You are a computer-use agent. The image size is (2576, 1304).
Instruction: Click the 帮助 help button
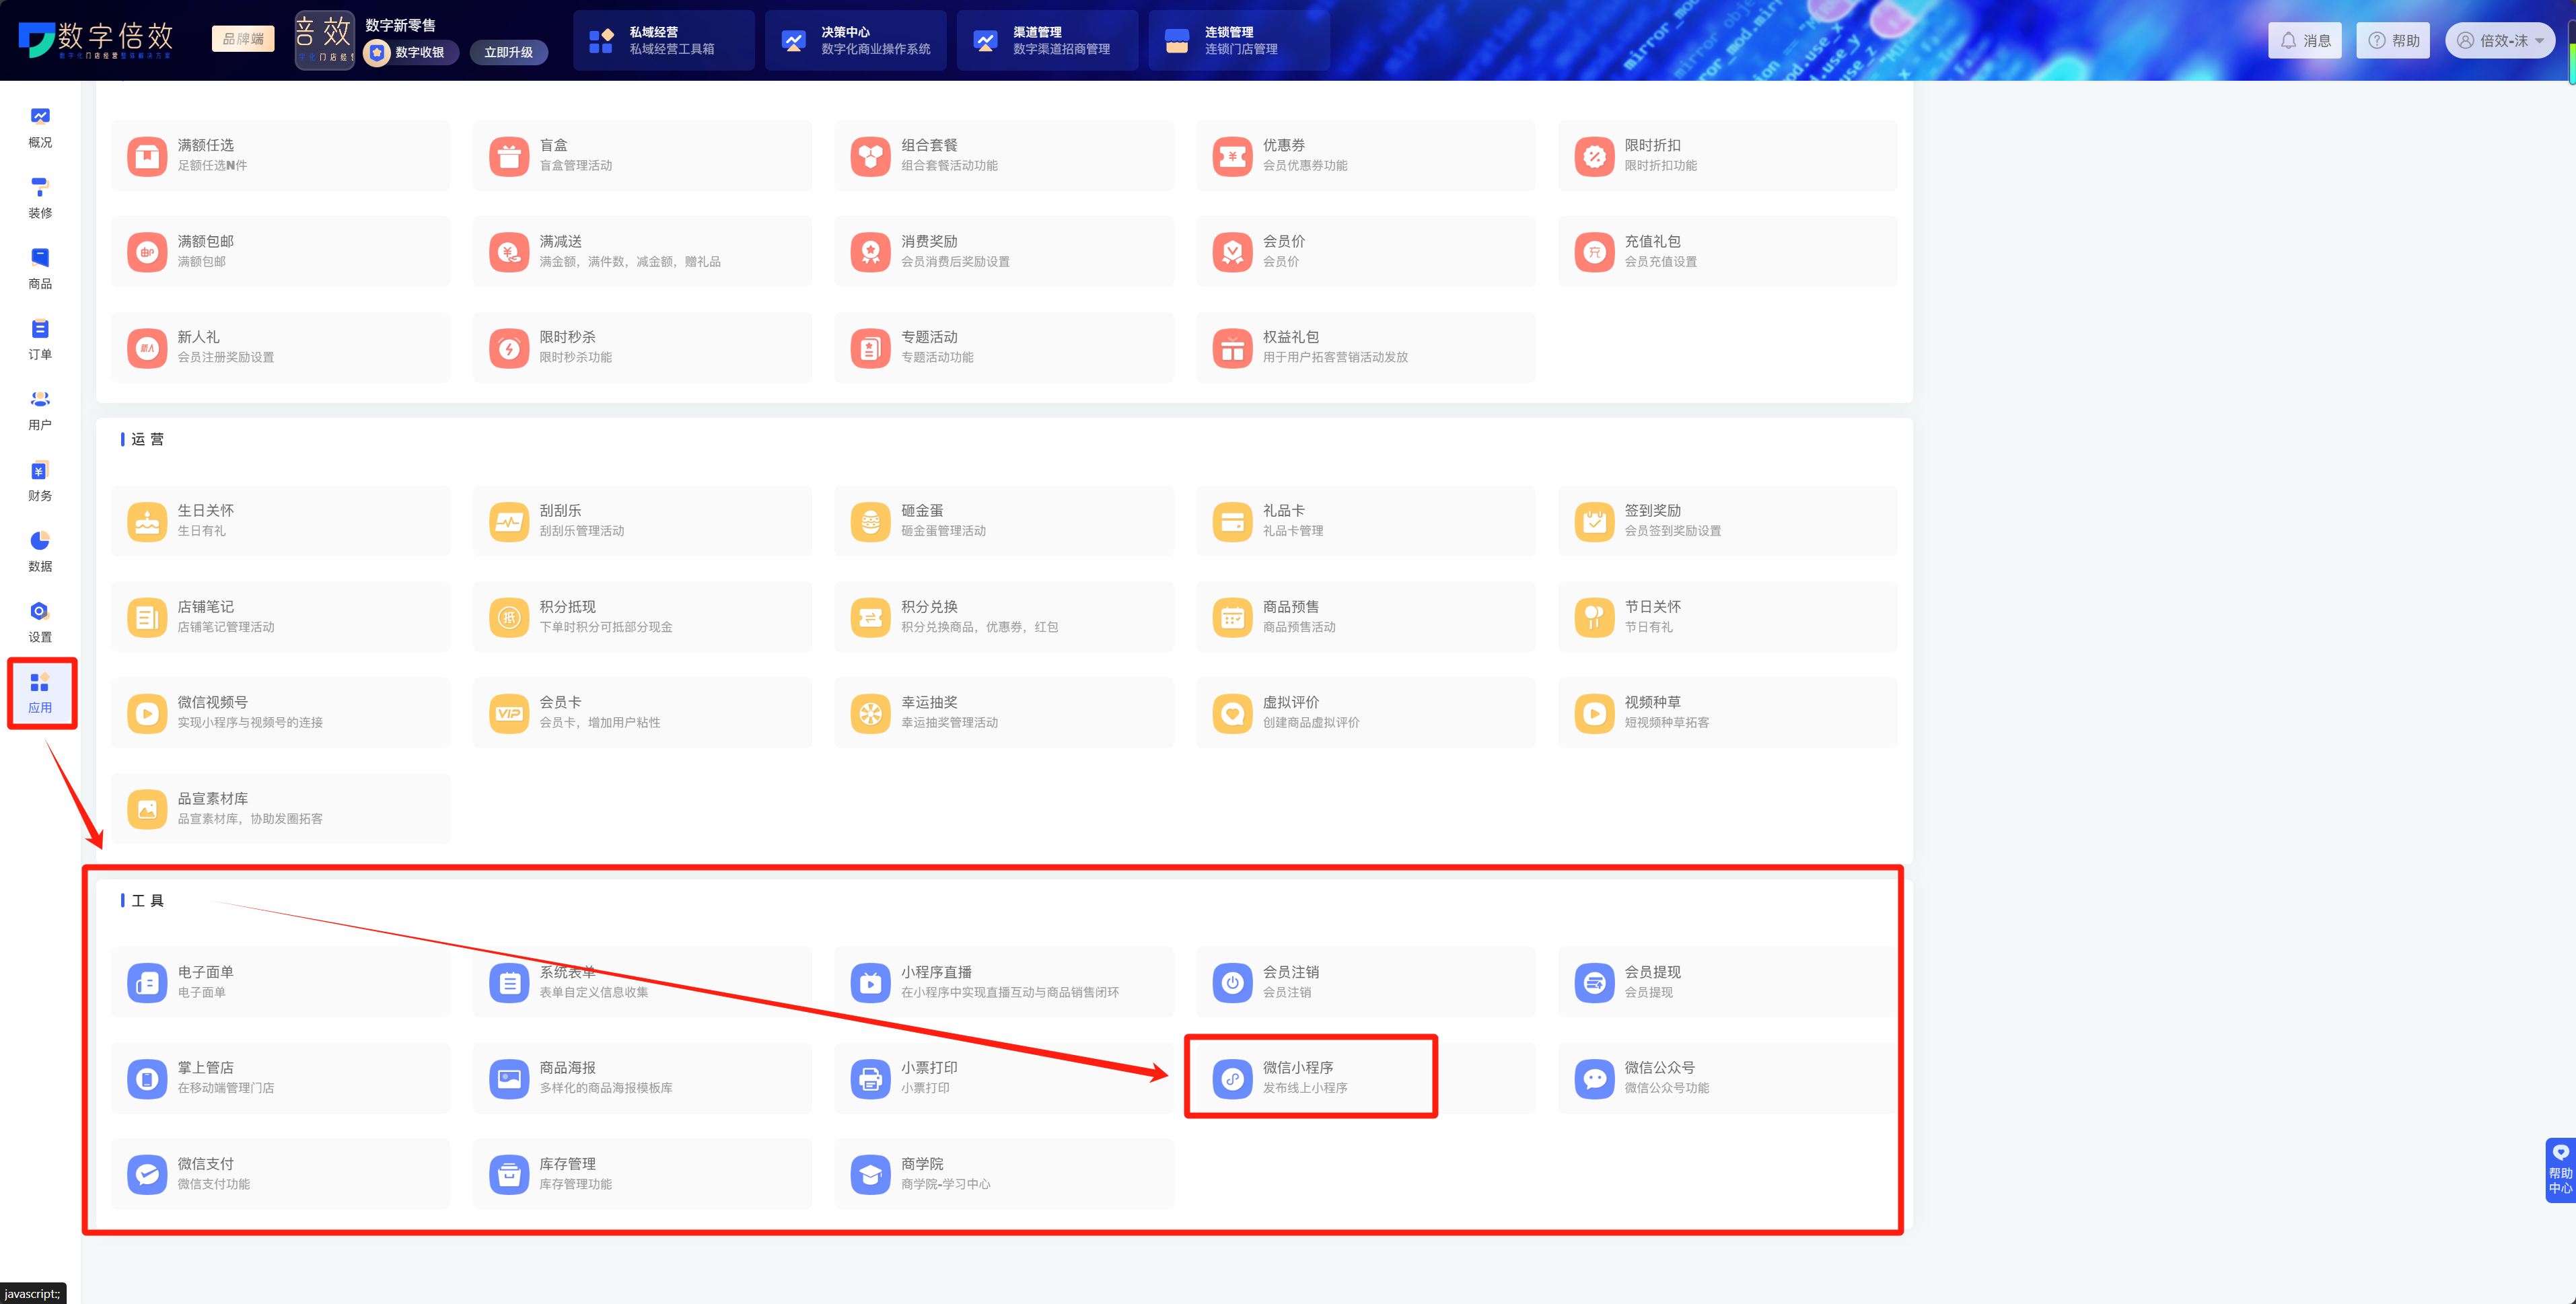[x=2393, y=40]
